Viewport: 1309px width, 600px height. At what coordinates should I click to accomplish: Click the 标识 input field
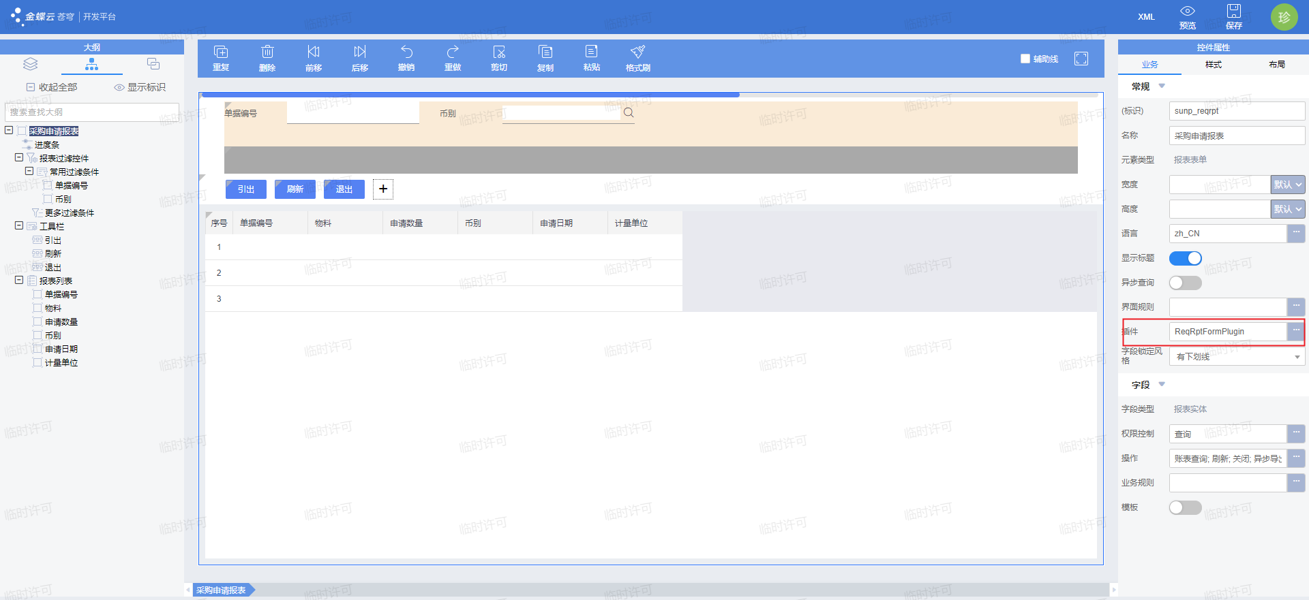click(1237, 111)
